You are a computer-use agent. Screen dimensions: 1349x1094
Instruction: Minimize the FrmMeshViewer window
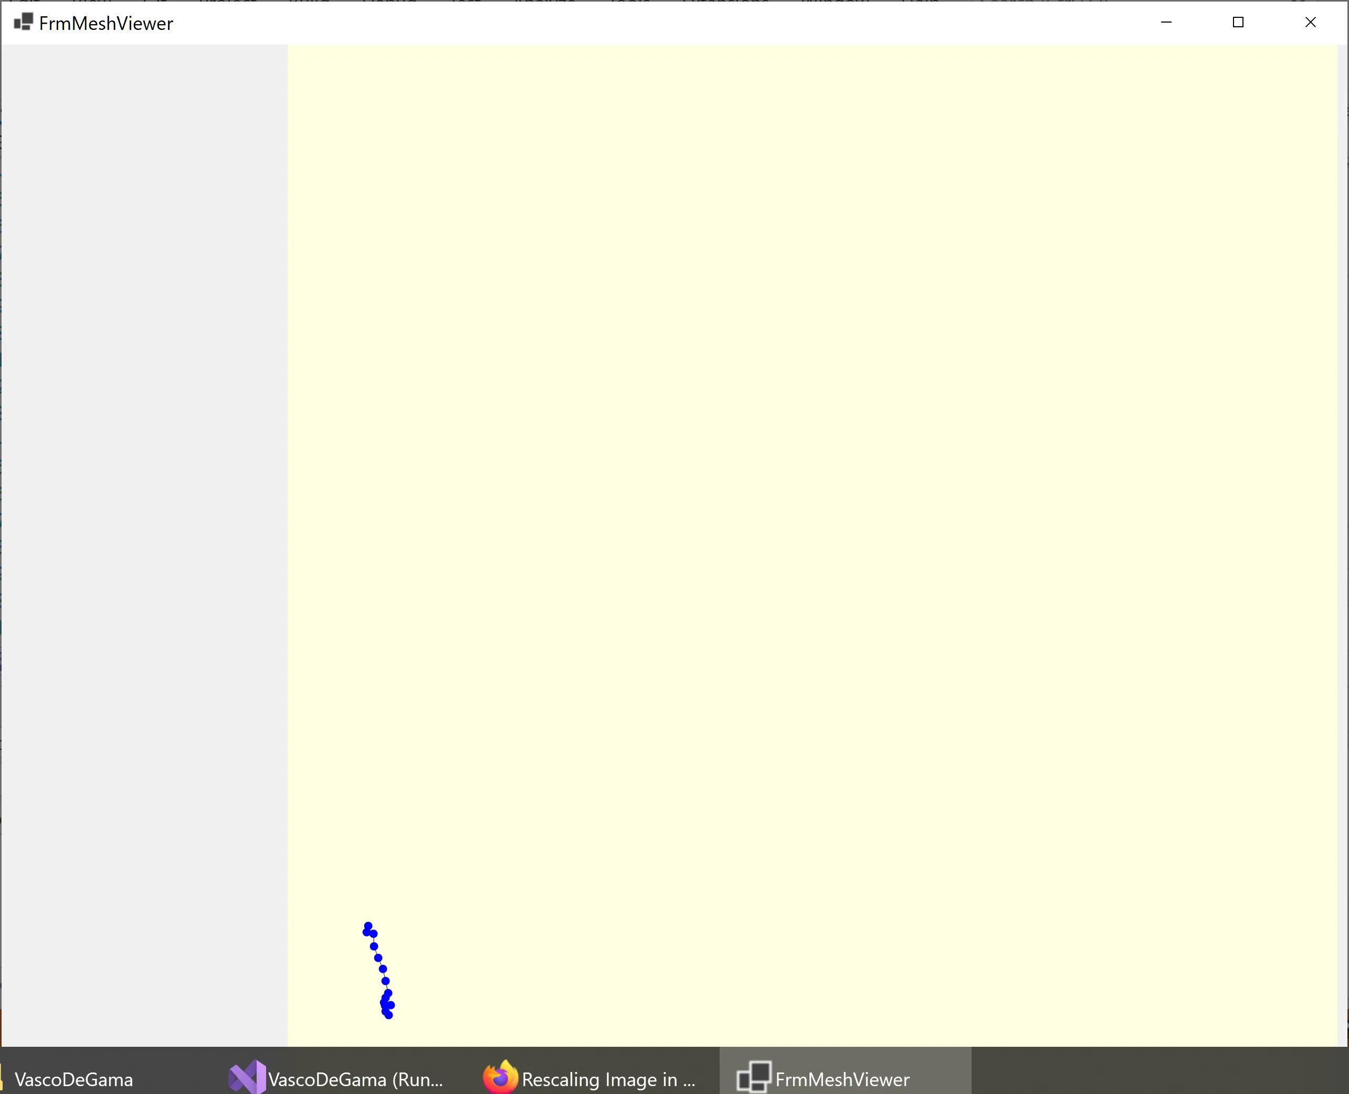[1166, 22]
